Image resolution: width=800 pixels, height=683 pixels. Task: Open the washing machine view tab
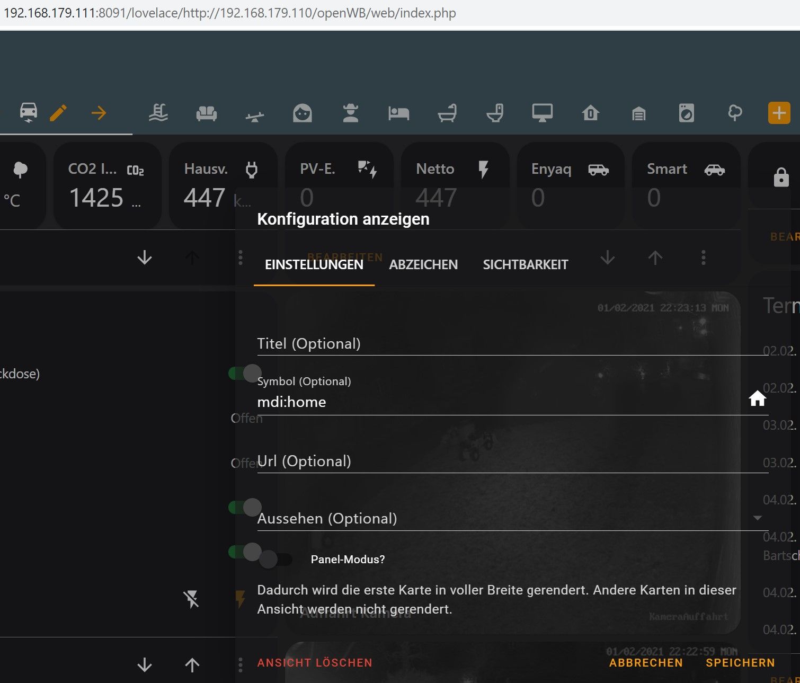pos(687,113)
